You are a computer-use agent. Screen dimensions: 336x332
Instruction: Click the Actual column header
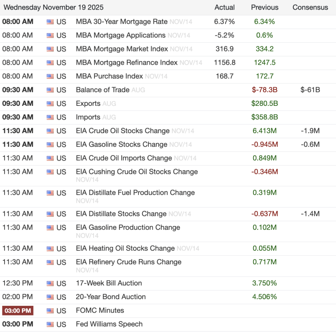(x=225, y=7)
